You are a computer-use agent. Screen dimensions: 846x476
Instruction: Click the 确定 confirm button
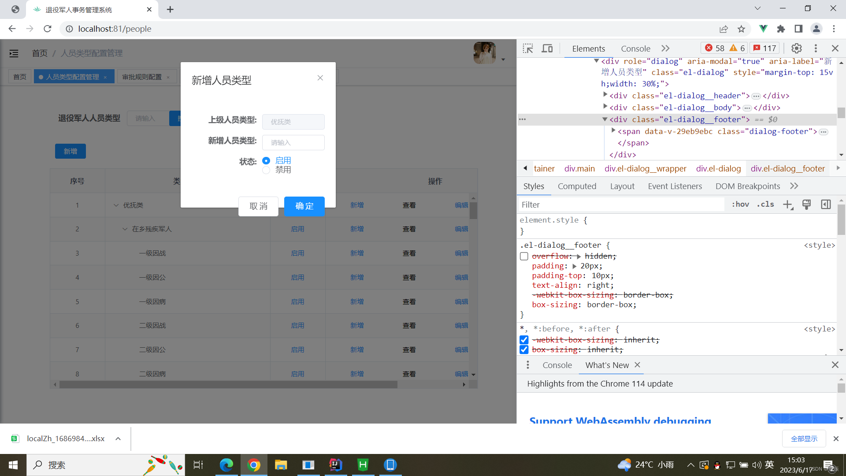[x=304, y=206]
